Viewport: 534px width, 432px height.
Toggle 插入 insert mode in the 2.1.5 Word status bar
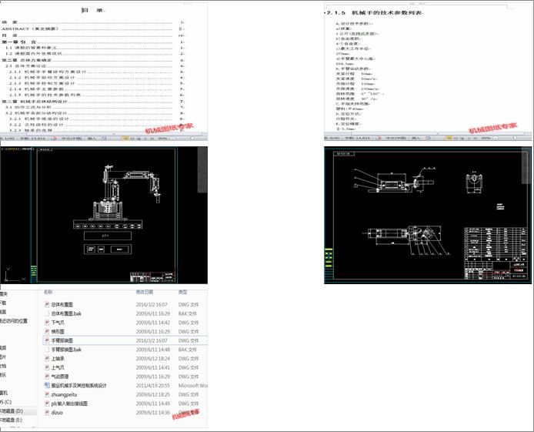416,139
